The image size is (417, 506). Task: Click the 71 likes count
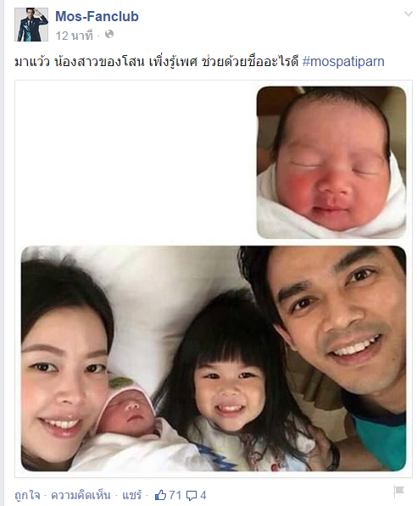click(175, 495)
